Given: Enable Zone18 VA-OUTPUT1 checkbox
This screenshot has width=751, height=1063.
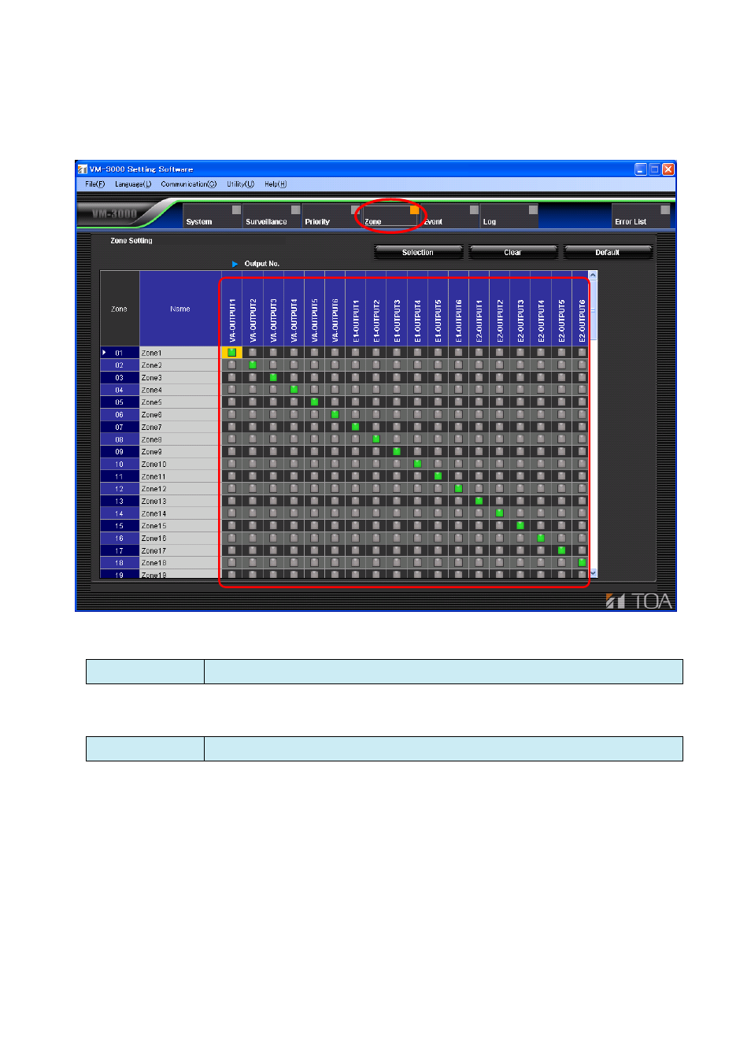Looking at the screenshot, I should pos(232,562).
